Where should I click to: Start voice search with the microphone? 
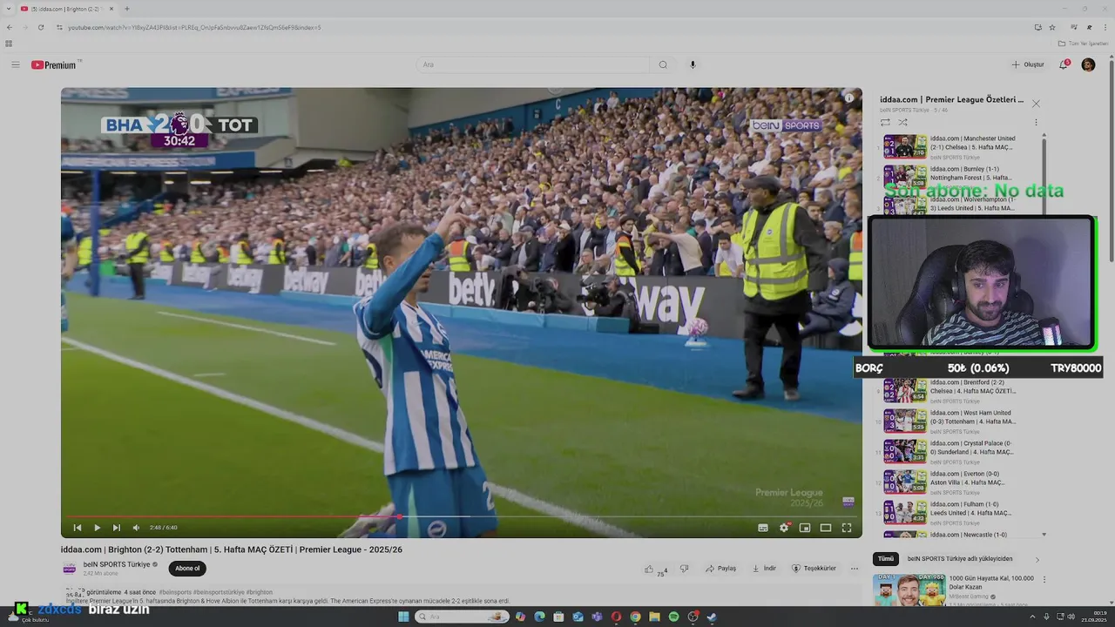pos(693,64)
